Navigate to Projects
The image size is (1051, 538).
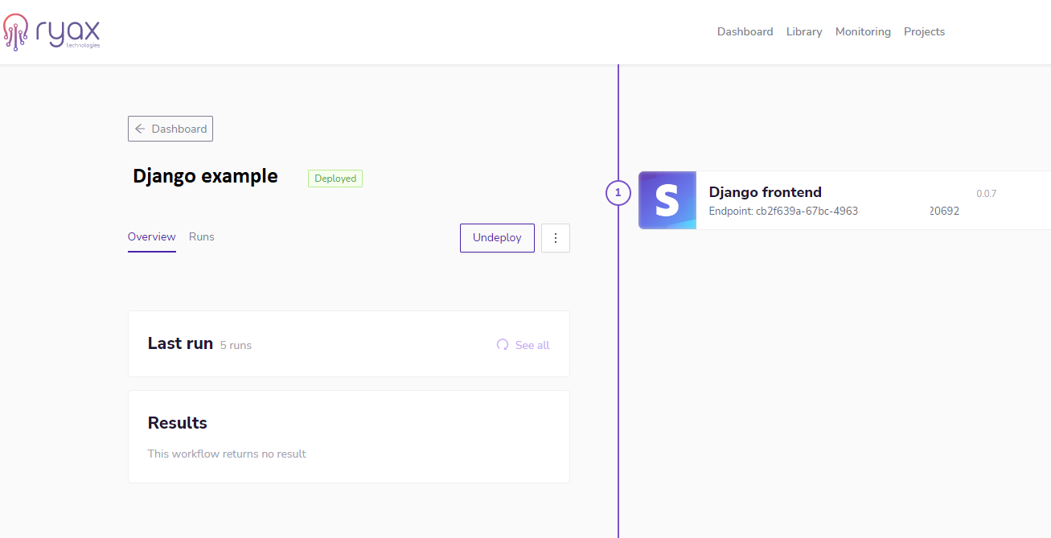pos(924,31)
